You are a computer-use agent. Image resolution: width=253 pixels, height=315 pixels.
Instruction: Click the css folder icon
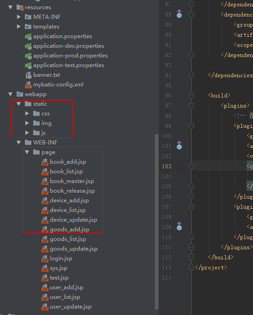point(36,113)
